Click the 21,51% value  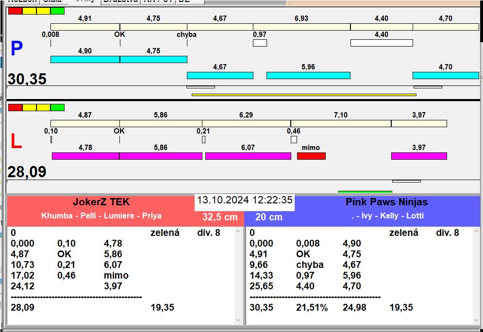pyautogui.click(x=312, y=307)
